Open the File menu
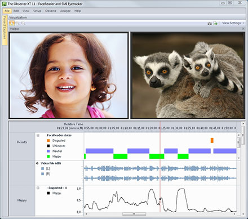 point(7,11)
